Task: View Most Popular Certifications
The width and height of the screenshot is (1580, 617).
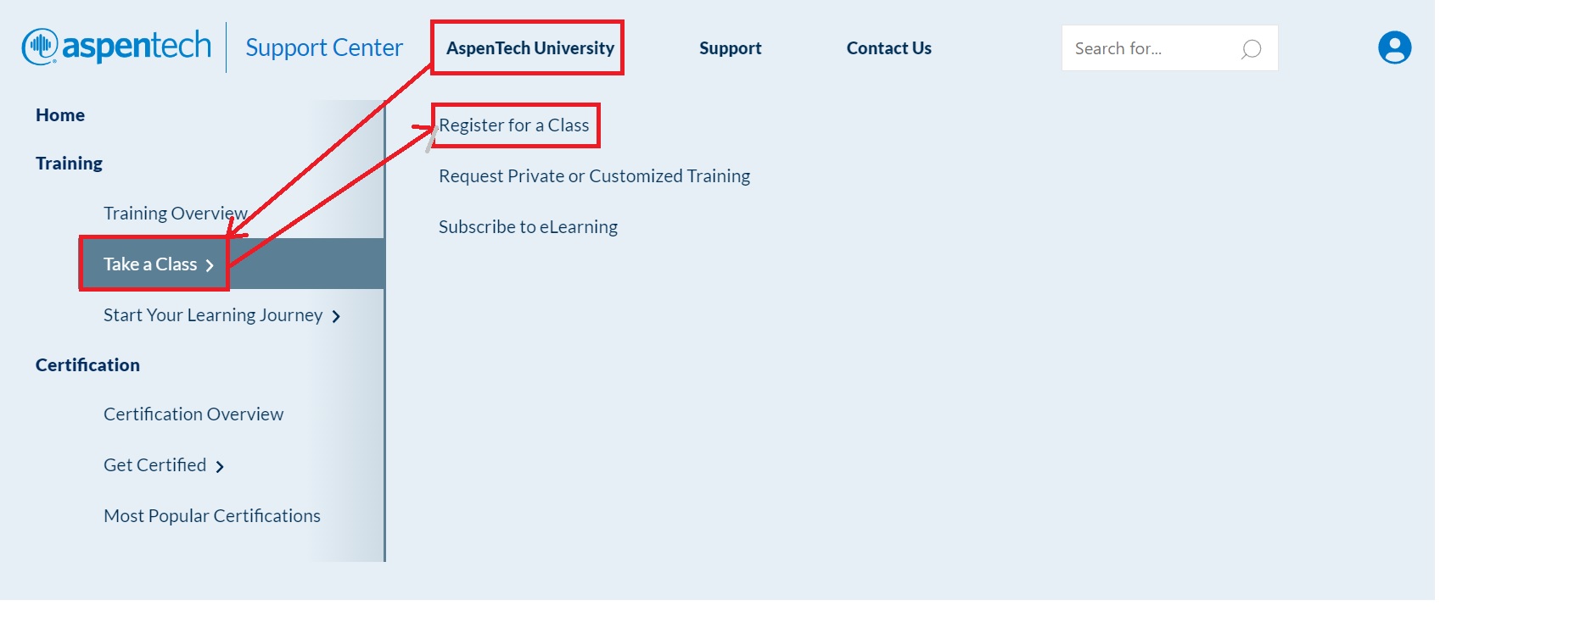Action: pos(212,516)
